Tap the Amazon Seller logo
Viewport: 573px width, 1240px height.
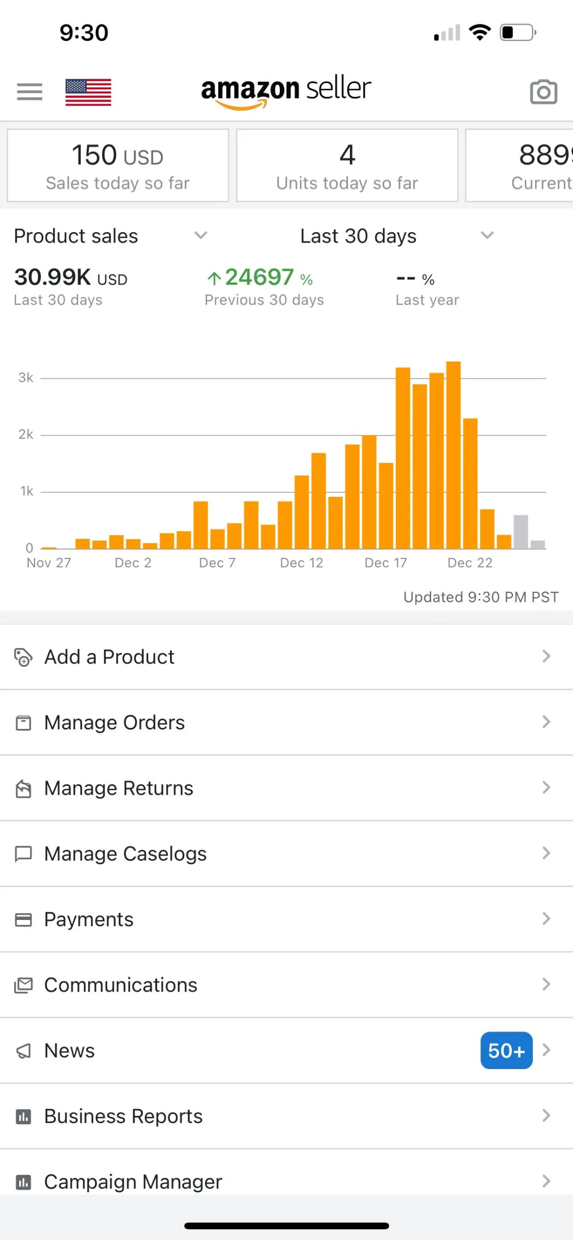(x=286, y=90)
